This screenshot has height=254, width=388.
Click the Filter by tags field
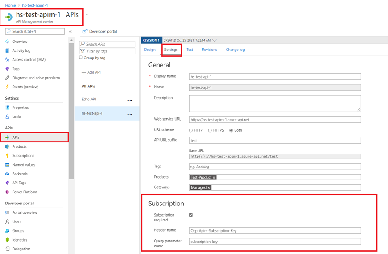[107, 51]
